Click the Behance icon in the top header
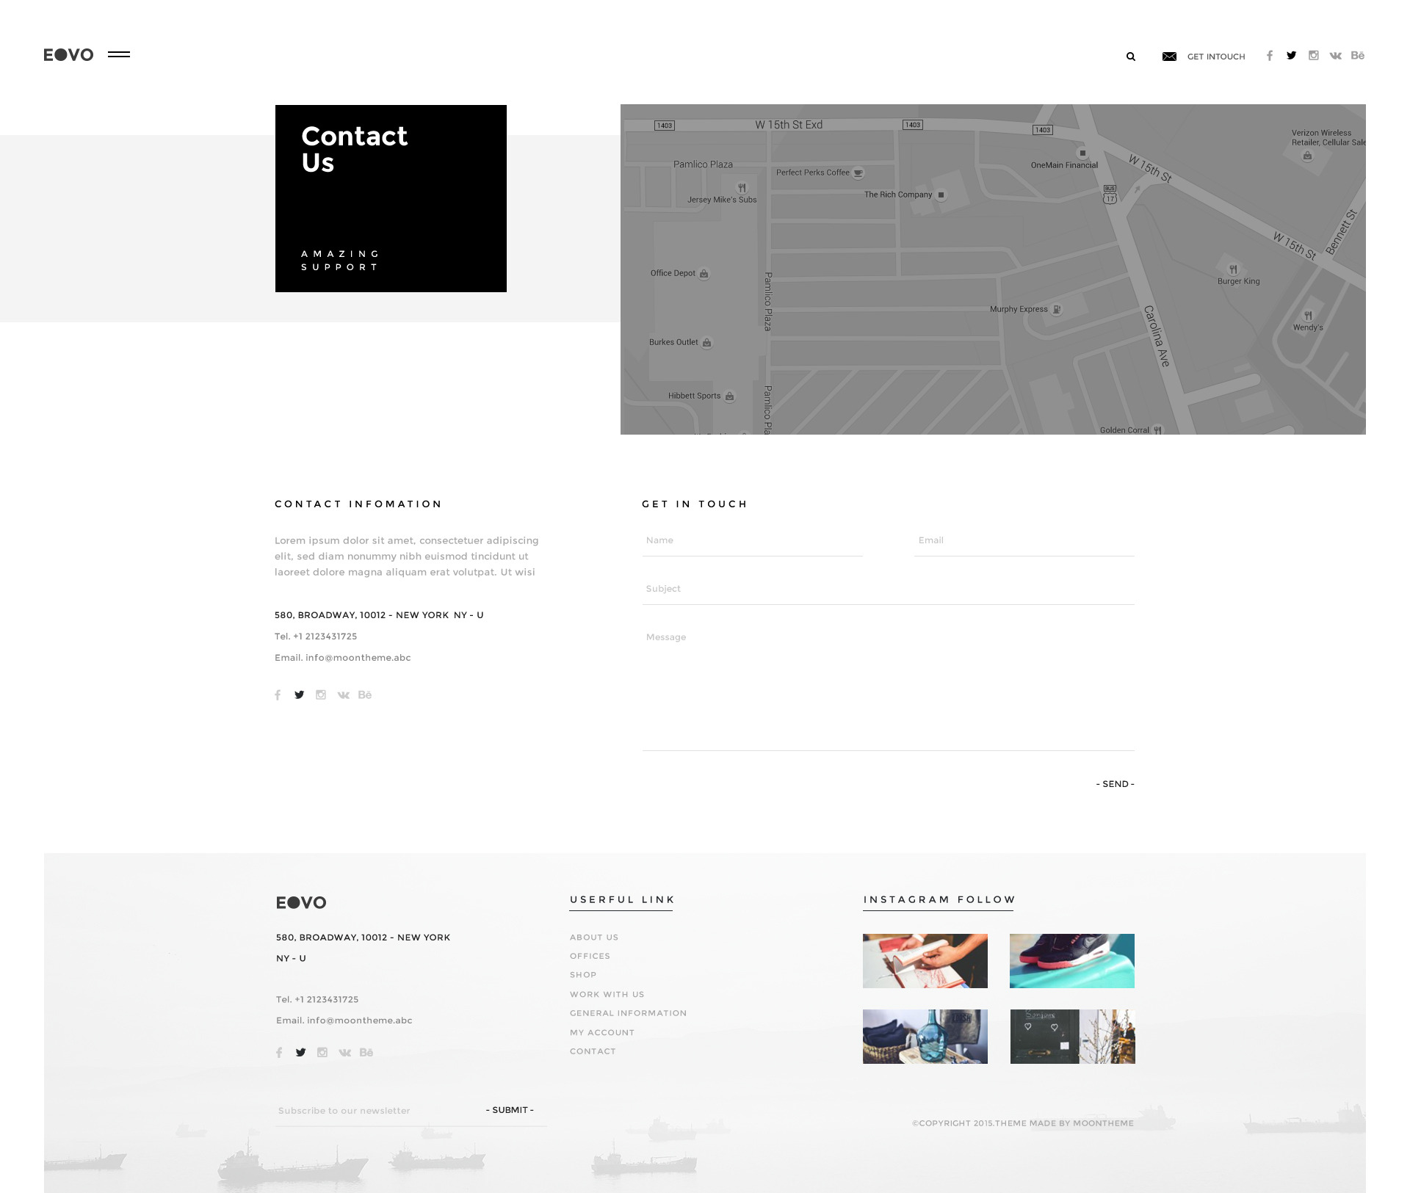 [1357, 56]
